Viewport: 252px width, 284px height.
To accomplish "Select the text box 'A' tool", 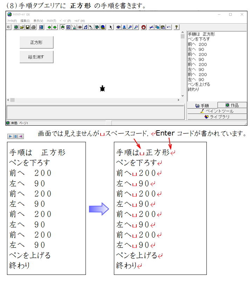I will click(68, 27).
